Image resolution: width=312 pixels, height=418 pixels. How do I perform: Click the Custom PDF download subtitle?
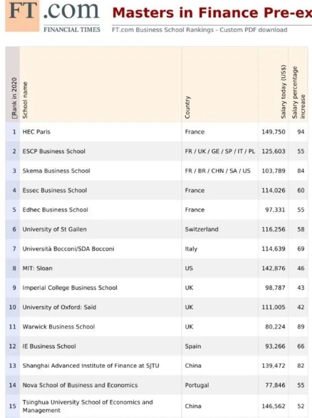pos(199,30)
